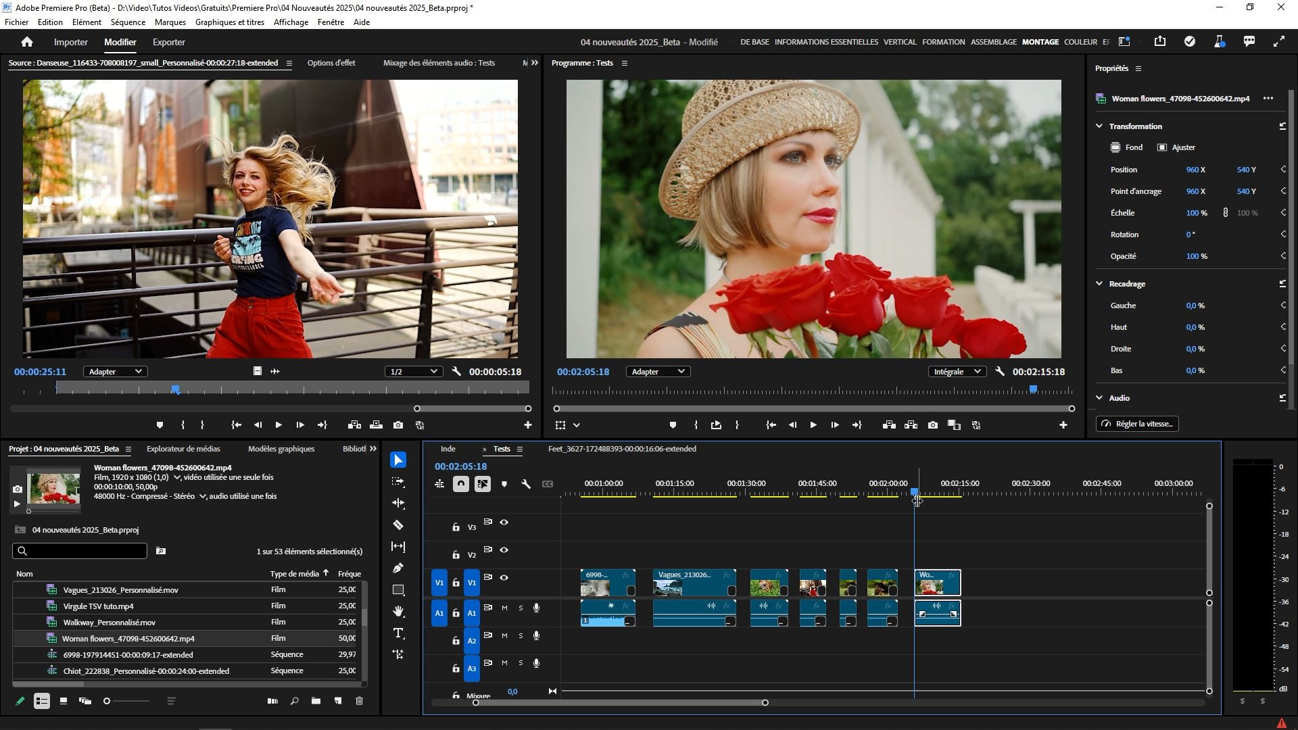Open Program monitor Adapter zoom dropdown
The image size is (1298, 730).
pos(658,372)
